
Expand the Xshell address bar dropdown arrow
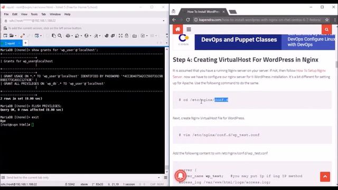164,21
